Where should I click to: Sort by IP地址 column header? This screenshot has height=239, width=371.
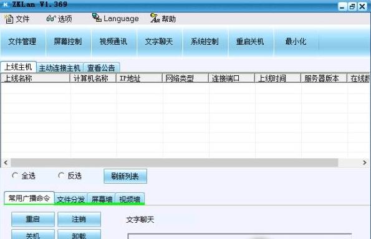(139, 78)
